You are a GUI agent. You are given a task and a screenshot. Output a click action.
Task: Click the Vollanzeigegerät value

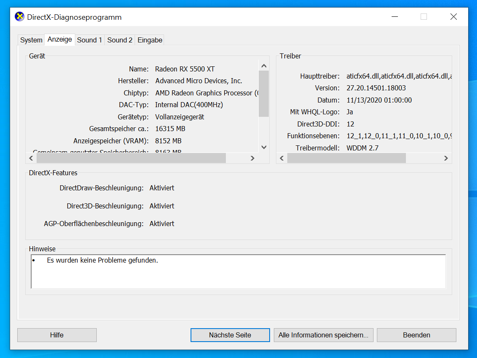[180, 117]
